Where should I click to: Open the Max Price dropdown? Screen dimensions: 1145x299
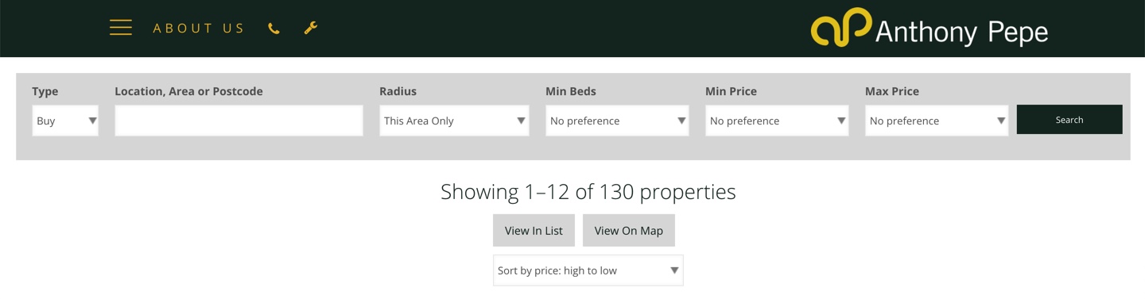pyautogui.click(x=937, y=121)
